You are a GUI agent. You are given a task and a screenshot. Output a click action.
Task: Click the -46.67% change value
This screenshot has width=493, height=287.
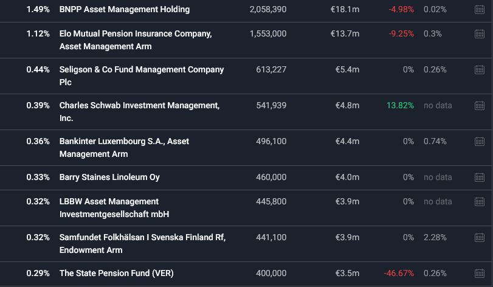point(399,273)
